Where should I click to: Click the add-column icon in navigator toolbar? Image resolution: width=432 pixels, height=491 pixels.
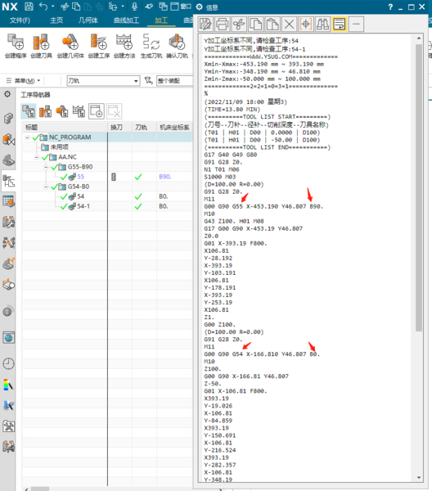click(96, 111)
